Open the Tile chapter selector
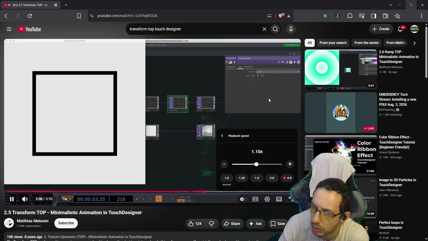This screenshot has height=241, width=428. coord(67,199)
